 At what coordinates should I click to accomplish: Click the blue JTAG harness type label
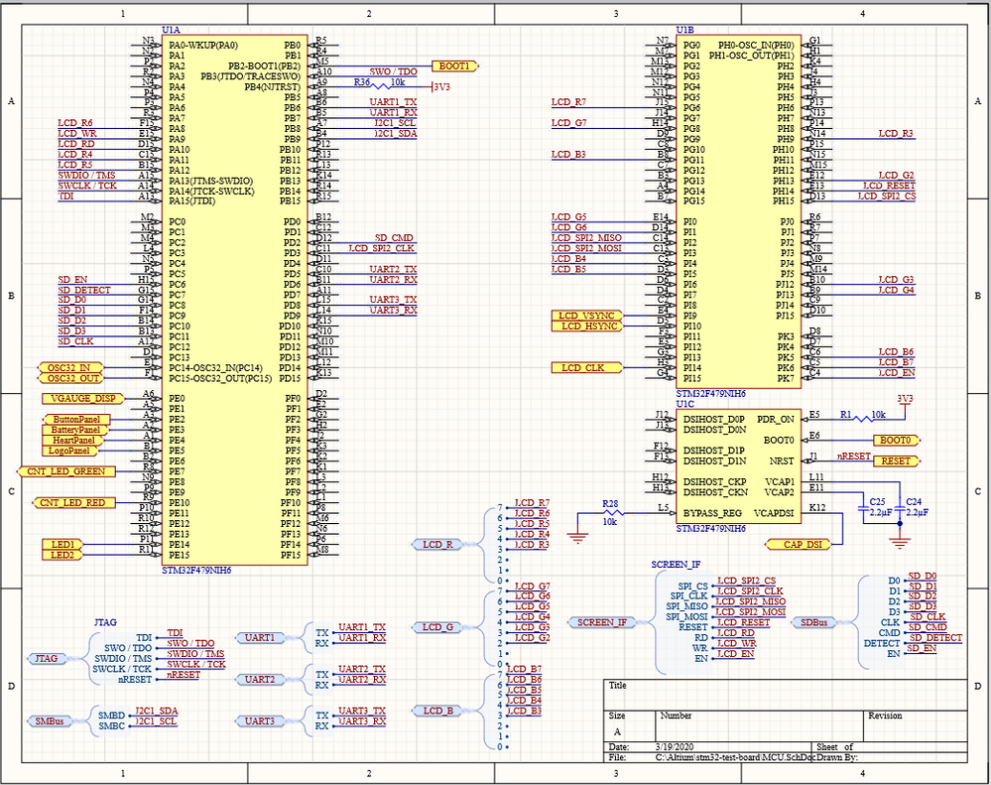click(105, 622)
